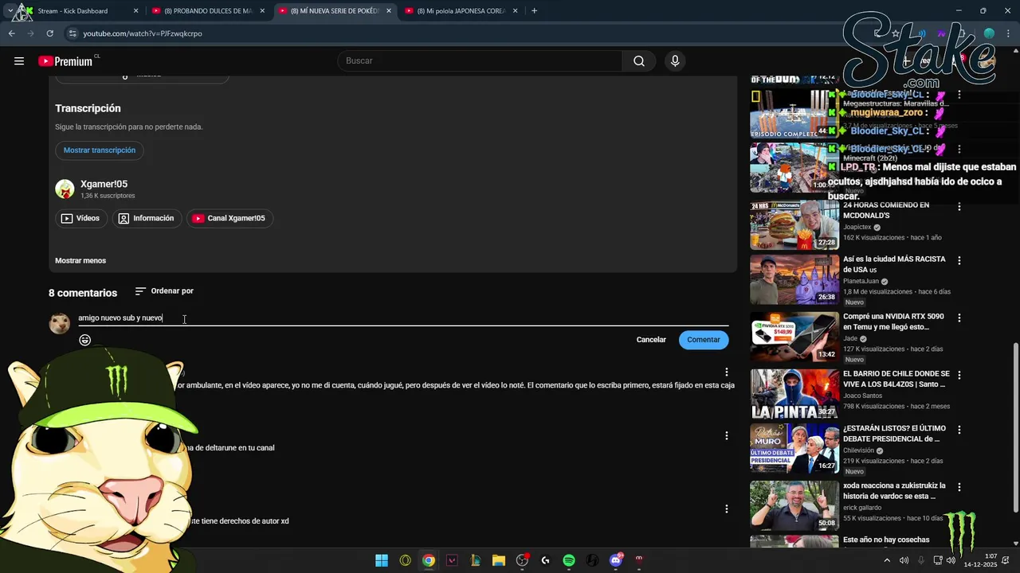Open more options for NVIDIA RTX 5090 video
1020x573 pixels.
959,318
